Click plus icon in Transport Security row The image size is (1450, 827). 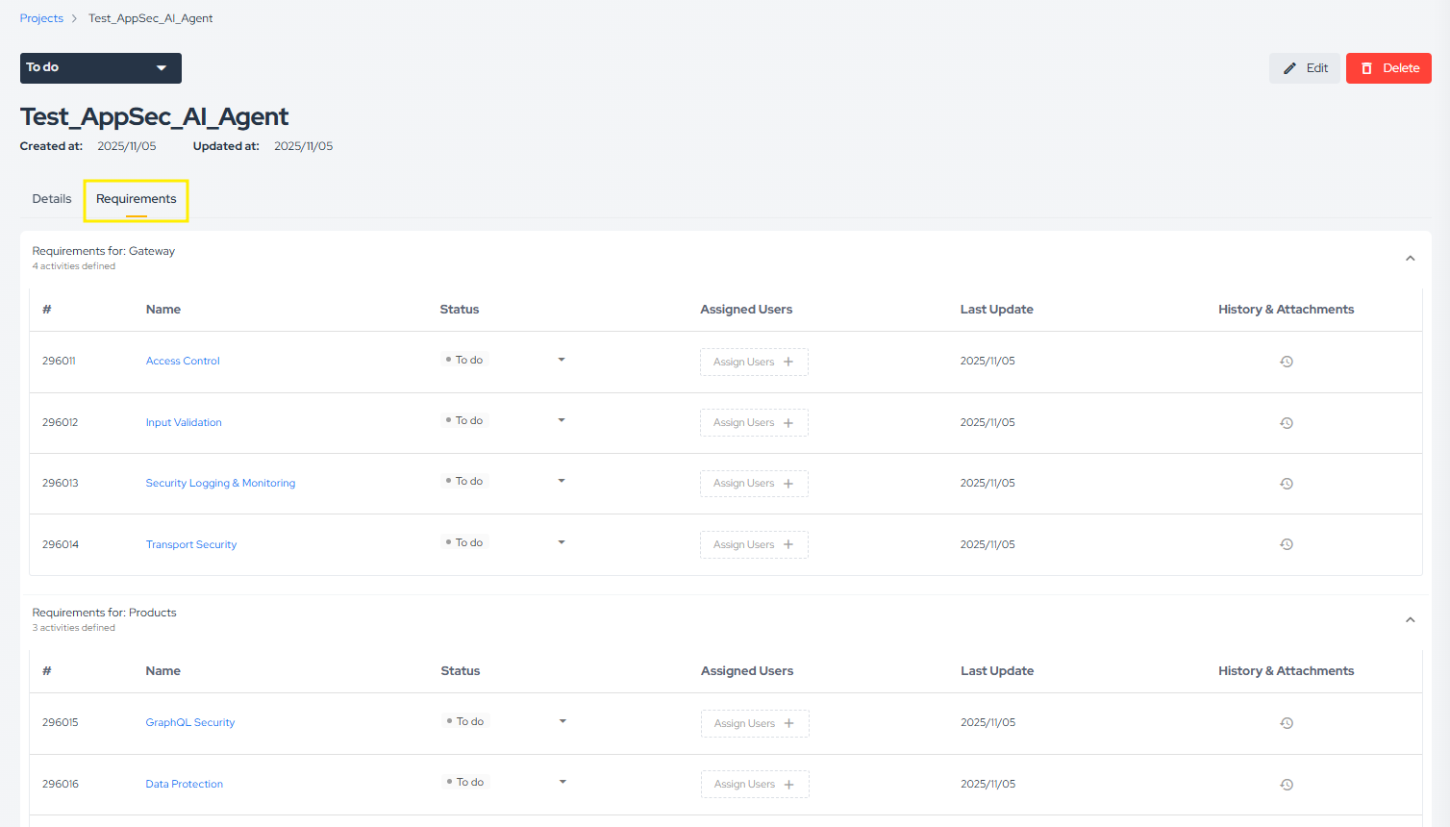(788, 544)
